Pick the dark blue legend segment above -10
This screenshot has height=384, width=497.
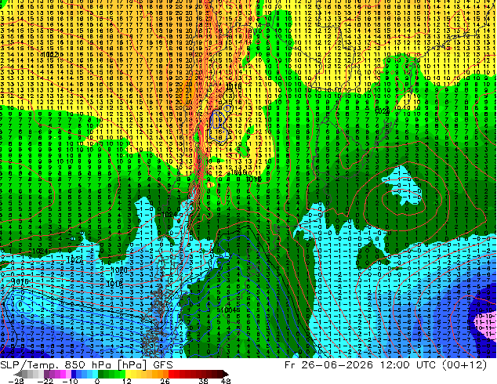click(74, 374)
